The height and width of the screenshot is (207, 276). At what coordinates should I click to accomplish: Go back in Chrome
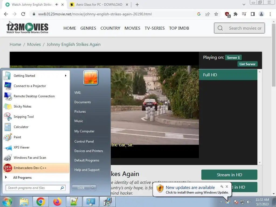tap(6, 14)
